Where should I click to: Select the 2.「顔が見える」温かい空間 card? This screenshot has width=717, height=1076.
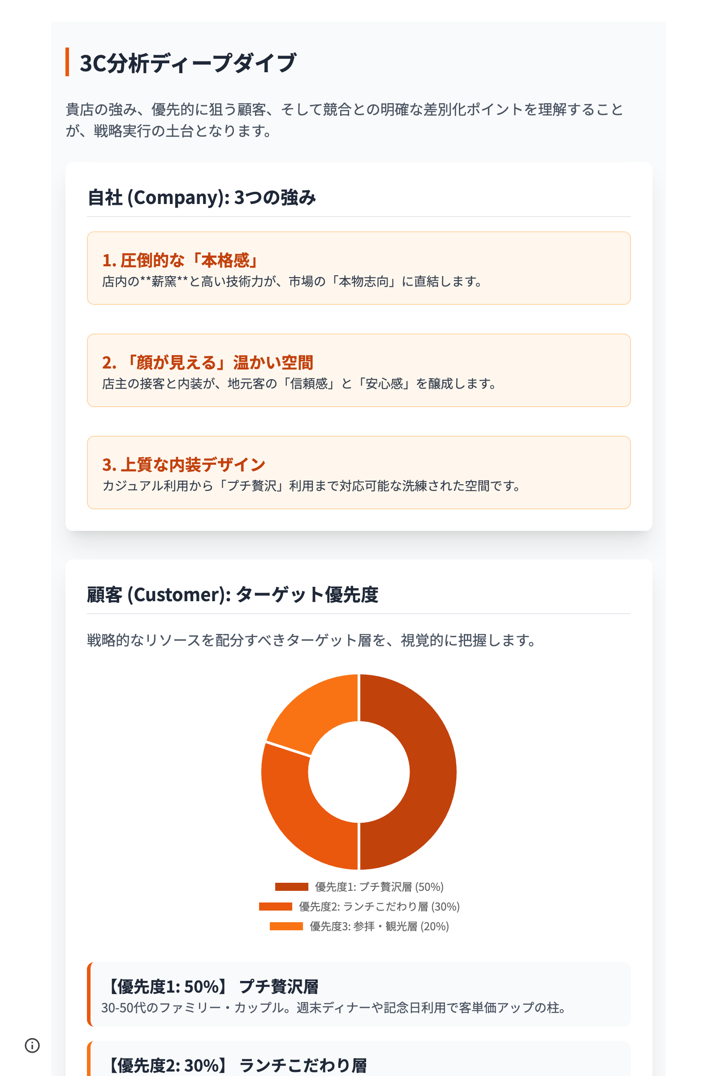pyautogui.click(x=358, y=370)
